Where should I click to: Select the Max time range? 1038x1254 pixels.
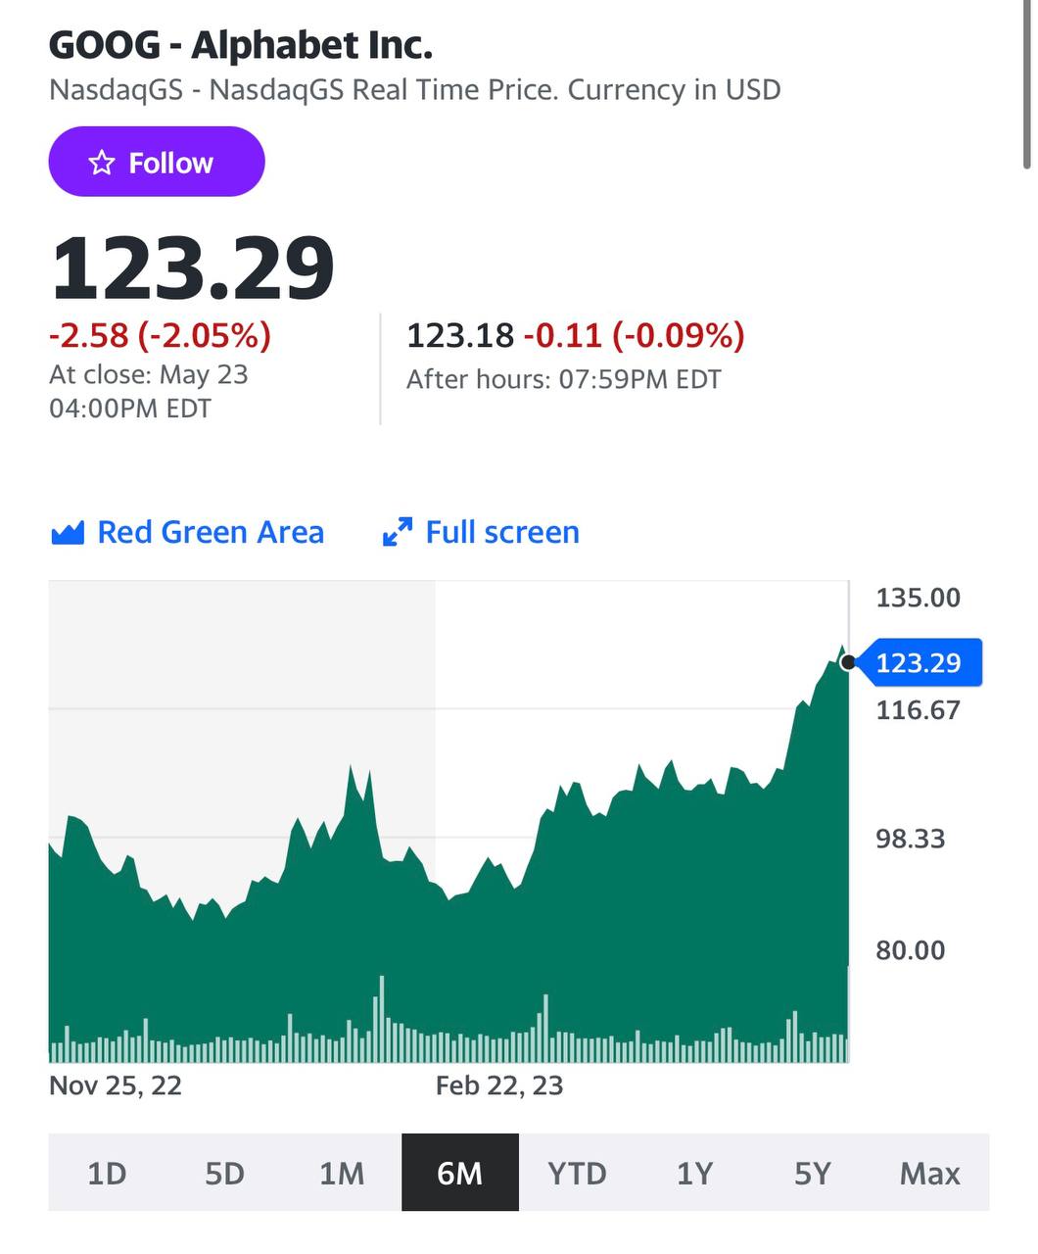(x=930, y=1173)
